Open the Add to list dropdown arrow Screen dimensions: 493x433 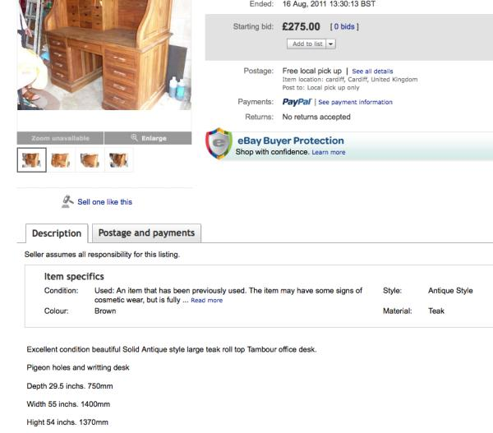tap(331, 44)
